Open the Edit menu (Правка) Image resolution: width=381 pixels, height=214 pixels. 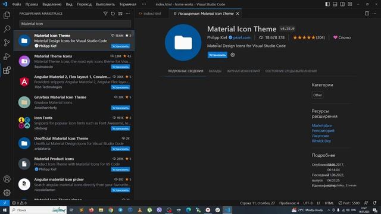[x=32, y=4]
